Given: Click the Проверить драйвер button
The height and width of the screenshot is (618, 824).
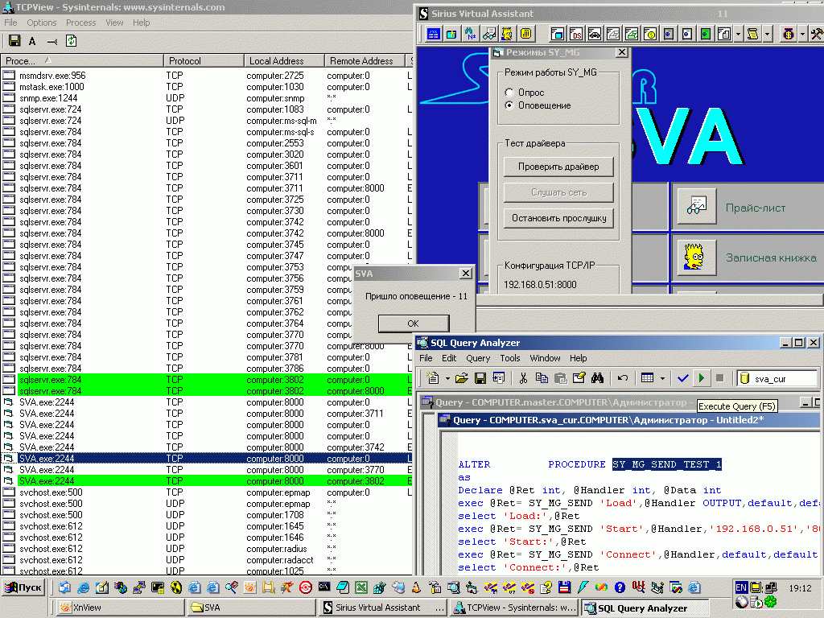Looking at the screenshot, I should point(558,167).
